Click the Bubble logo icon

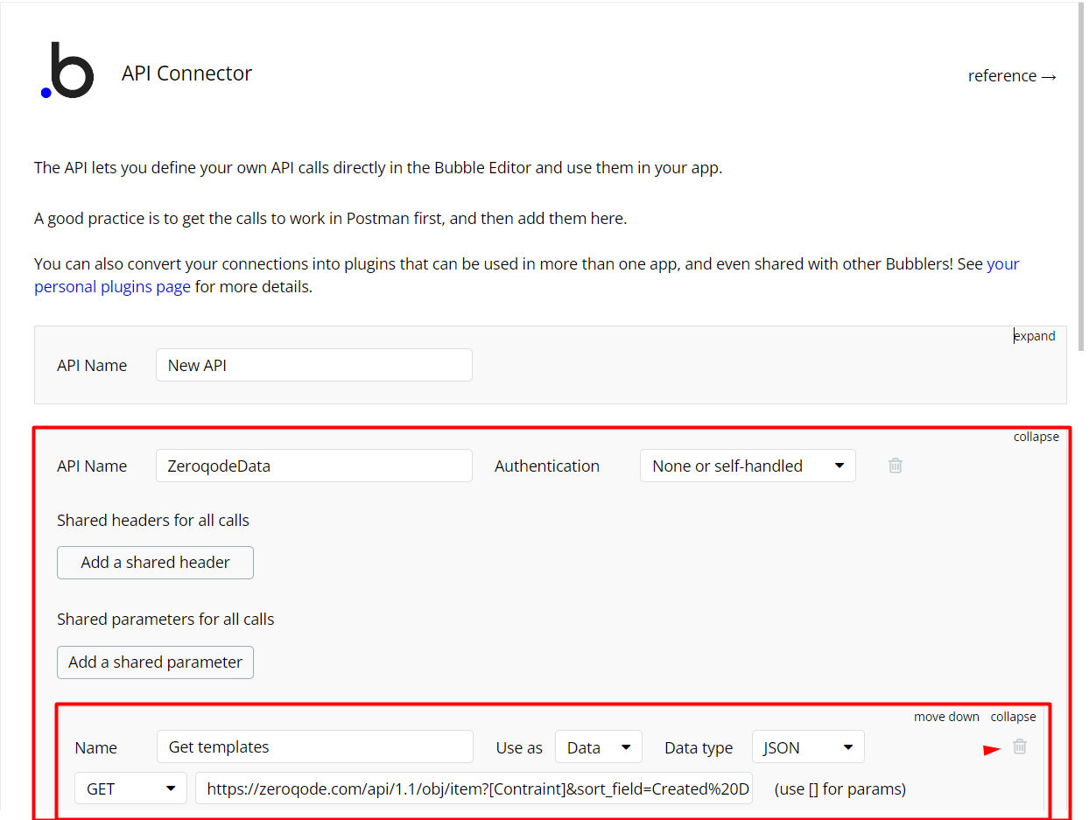[x=67, y=70]
